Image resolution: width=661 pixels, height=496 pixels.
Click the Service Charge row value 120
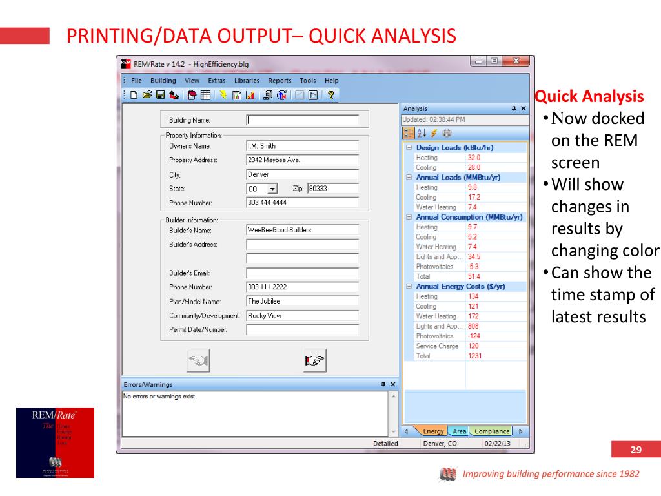(473, 346)
